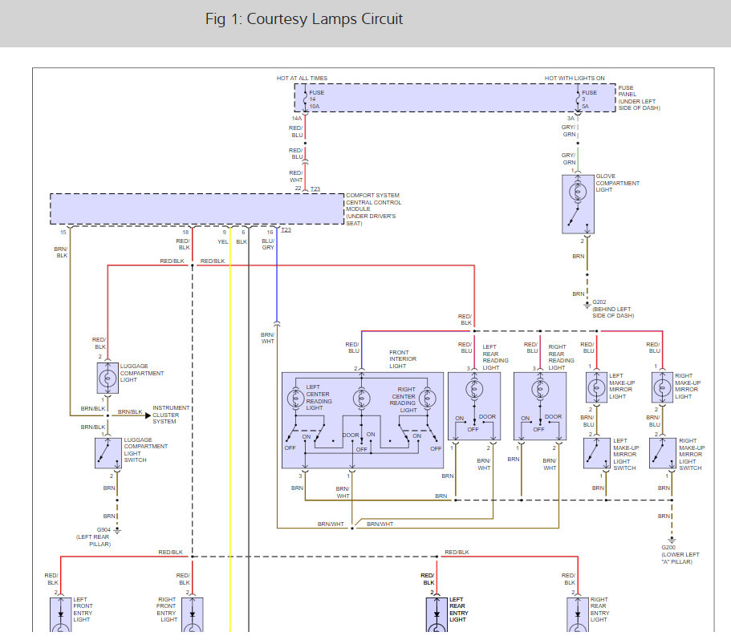Click the Right Front Entry Light symbol
This screenshot has height=644, width=731.
coord(192,614)
